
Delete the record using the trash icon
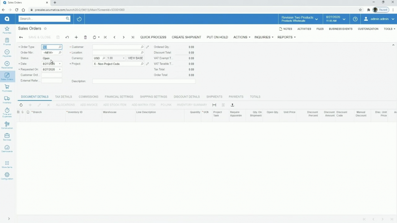85,37
